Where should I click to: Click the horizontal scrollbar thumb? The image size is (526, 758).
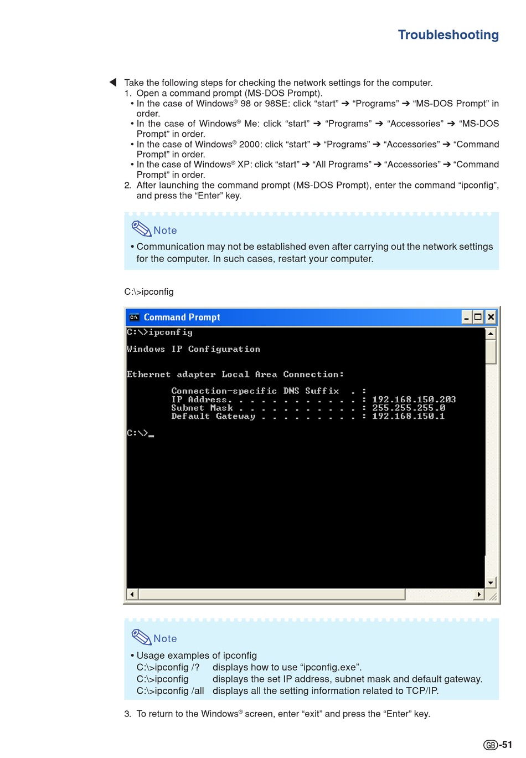tap(271, 595)
